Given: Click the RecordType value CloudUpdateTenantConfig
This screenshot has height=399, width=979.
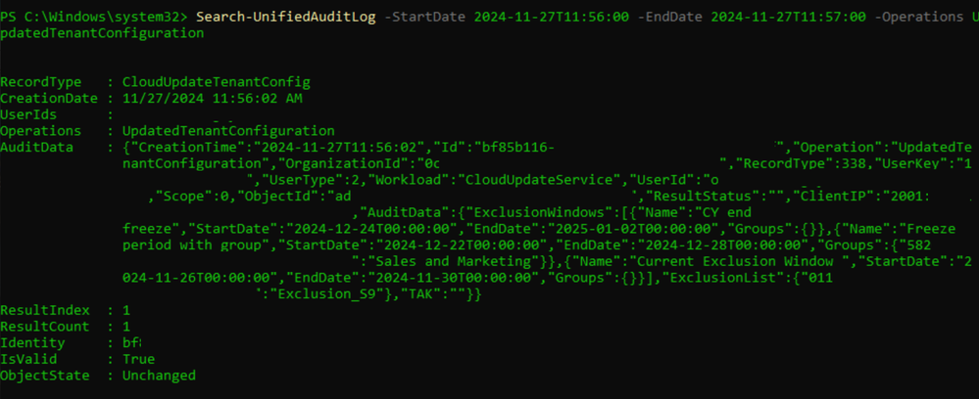Looking at the screenshot, I should tap(216, 82).
